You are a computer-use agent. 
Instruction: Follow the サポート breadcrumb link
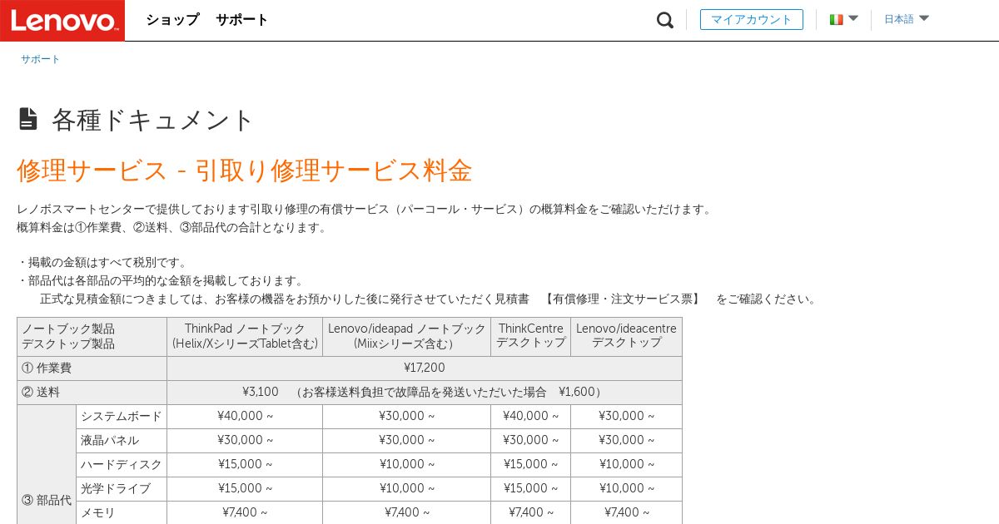tap(40, 59)
